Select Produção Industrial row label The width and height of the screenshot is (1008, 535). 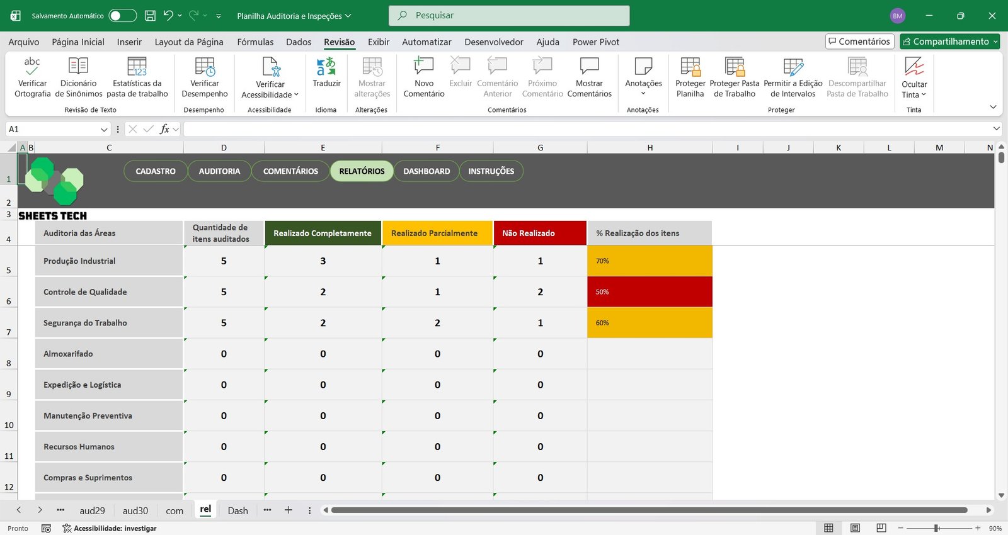pyautogui.click(x=109, y=261)
